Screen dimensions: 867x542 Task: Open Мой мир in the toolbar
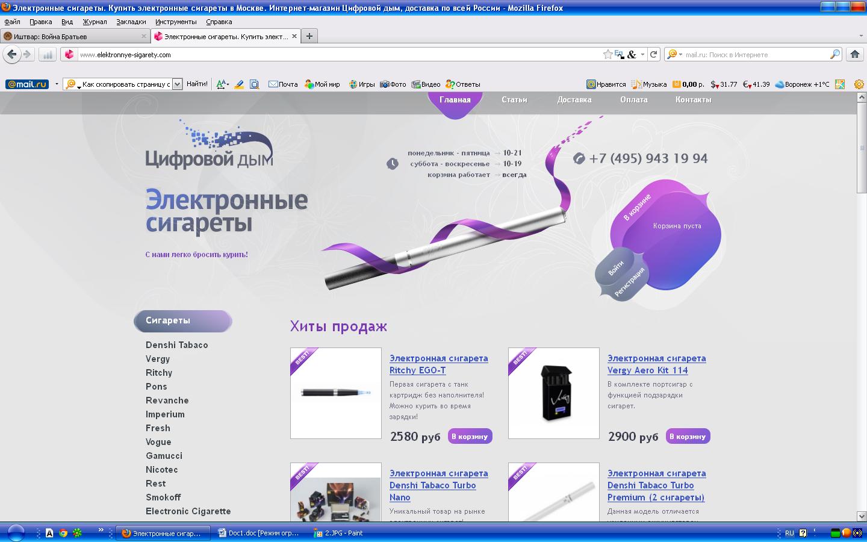pos(322,84)
